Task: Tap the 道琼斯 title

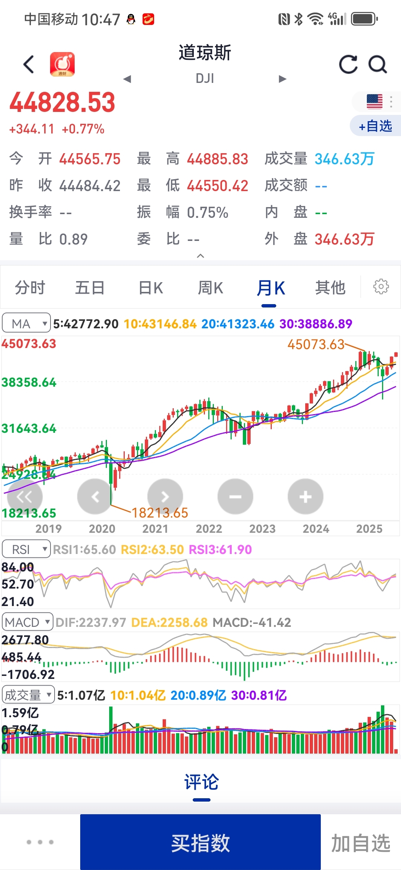Action: pos(205,52)
